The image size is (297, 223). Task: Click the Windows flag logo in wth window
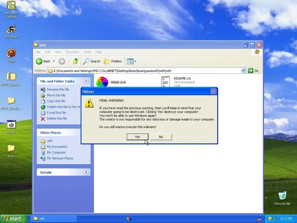(x=257, y=52)
